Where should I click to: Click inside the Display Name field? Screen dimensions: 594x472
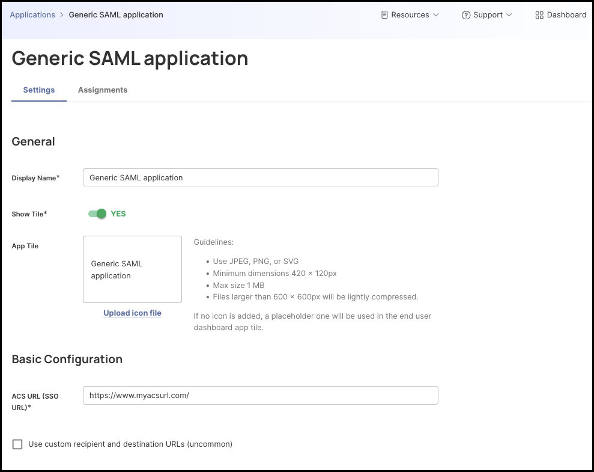(260, 177)
